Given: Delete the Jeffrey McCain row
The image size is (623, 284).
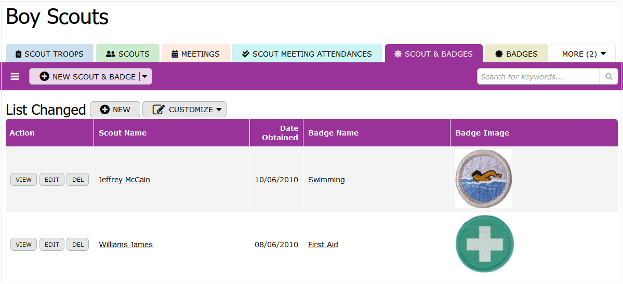Looking at the screenshot, I should point(78,180).
